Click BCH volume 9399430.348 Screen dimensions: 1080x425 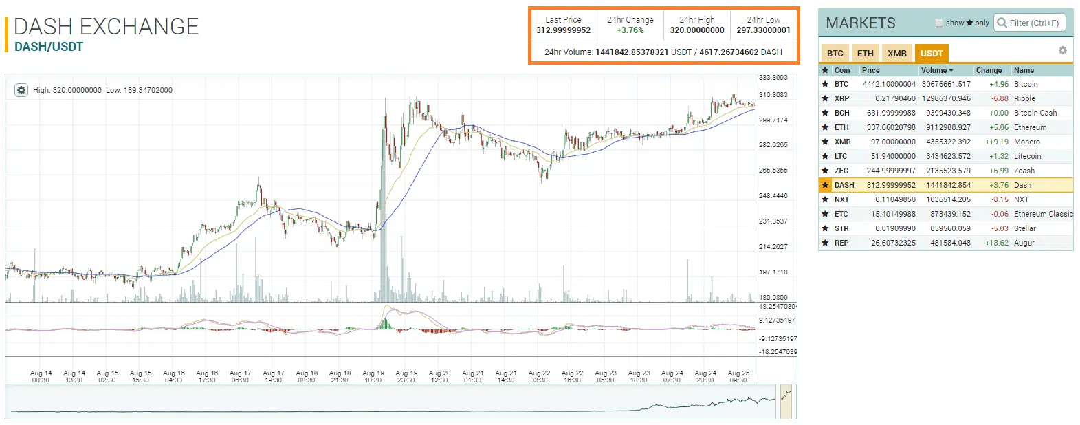coord(948,113)
